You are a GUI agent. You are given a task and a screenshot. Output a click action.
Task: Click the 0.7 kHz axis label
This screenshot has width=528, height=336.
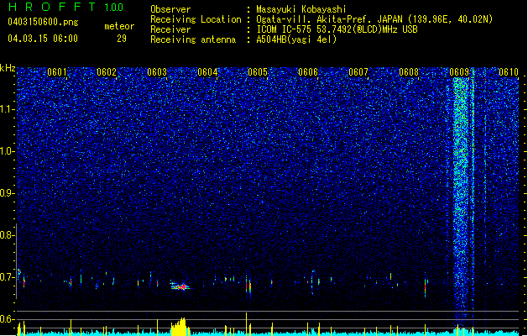coord(8,277)
